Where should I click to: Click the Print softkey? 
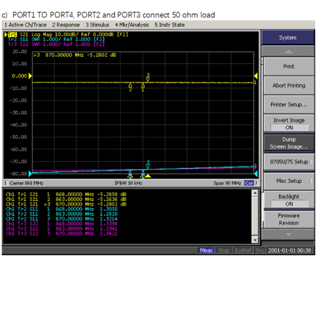289,66
